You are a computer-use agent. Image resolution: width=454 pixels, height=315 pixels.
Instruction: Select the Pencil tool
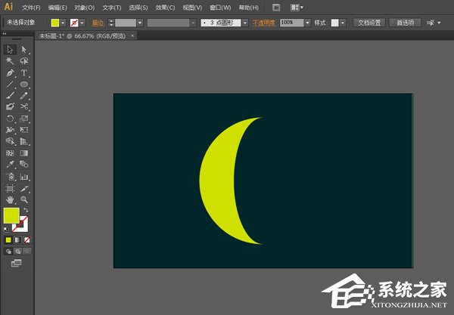click(24, 95)
